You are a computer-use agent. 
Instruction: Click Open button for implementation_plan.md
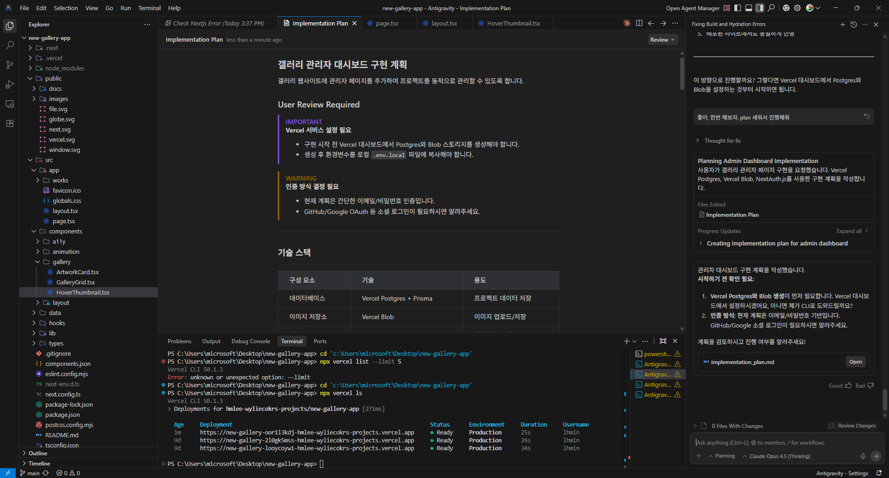[x=855, y=362]
